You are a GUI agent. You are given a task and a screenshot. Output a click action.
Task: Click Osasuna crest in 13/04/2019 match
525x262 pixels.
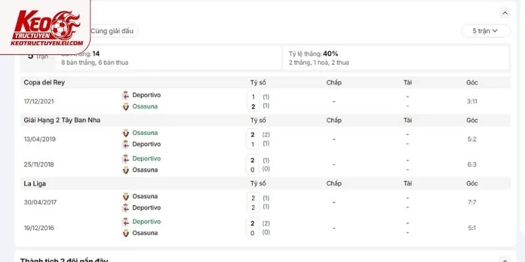pyautogui.click(x=125, y=133)
